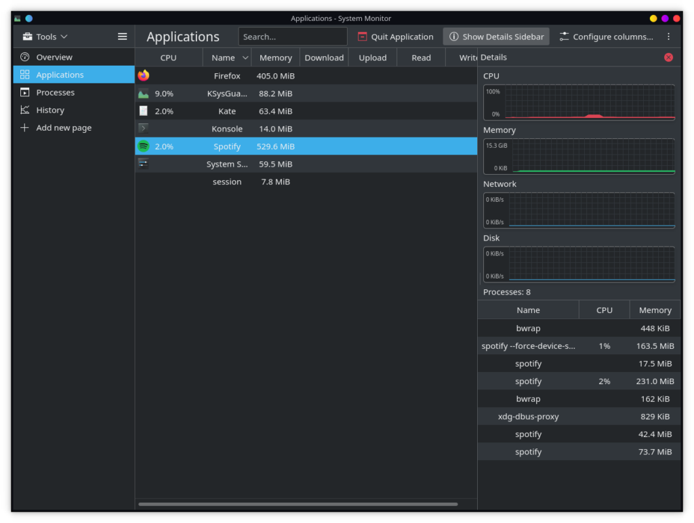
Task: Select Firefox memory value 405.0 MiB
Action: tap(275, 76)
